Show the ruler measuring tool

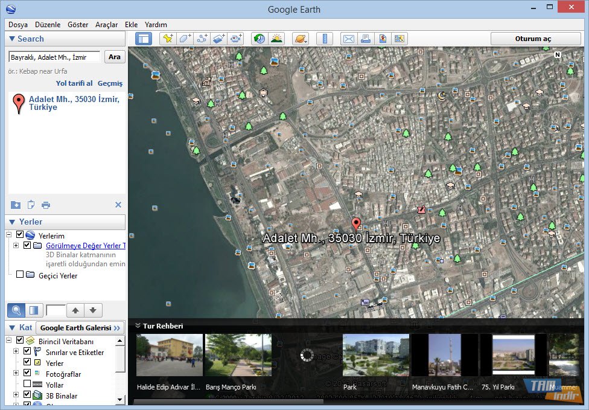(x=325, y=39)
